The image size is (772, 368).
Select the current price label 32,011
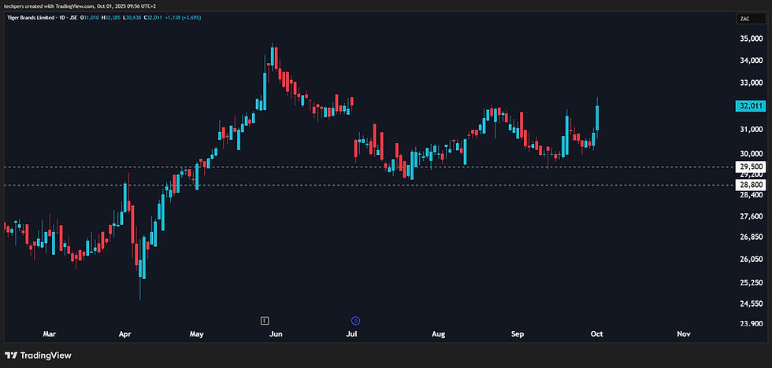pos(750,105)
